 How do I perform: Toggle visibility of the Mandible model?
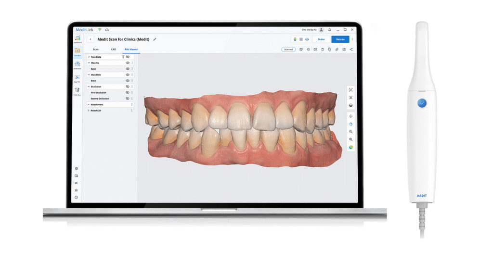pyautogui.click(x=128, y=75)
